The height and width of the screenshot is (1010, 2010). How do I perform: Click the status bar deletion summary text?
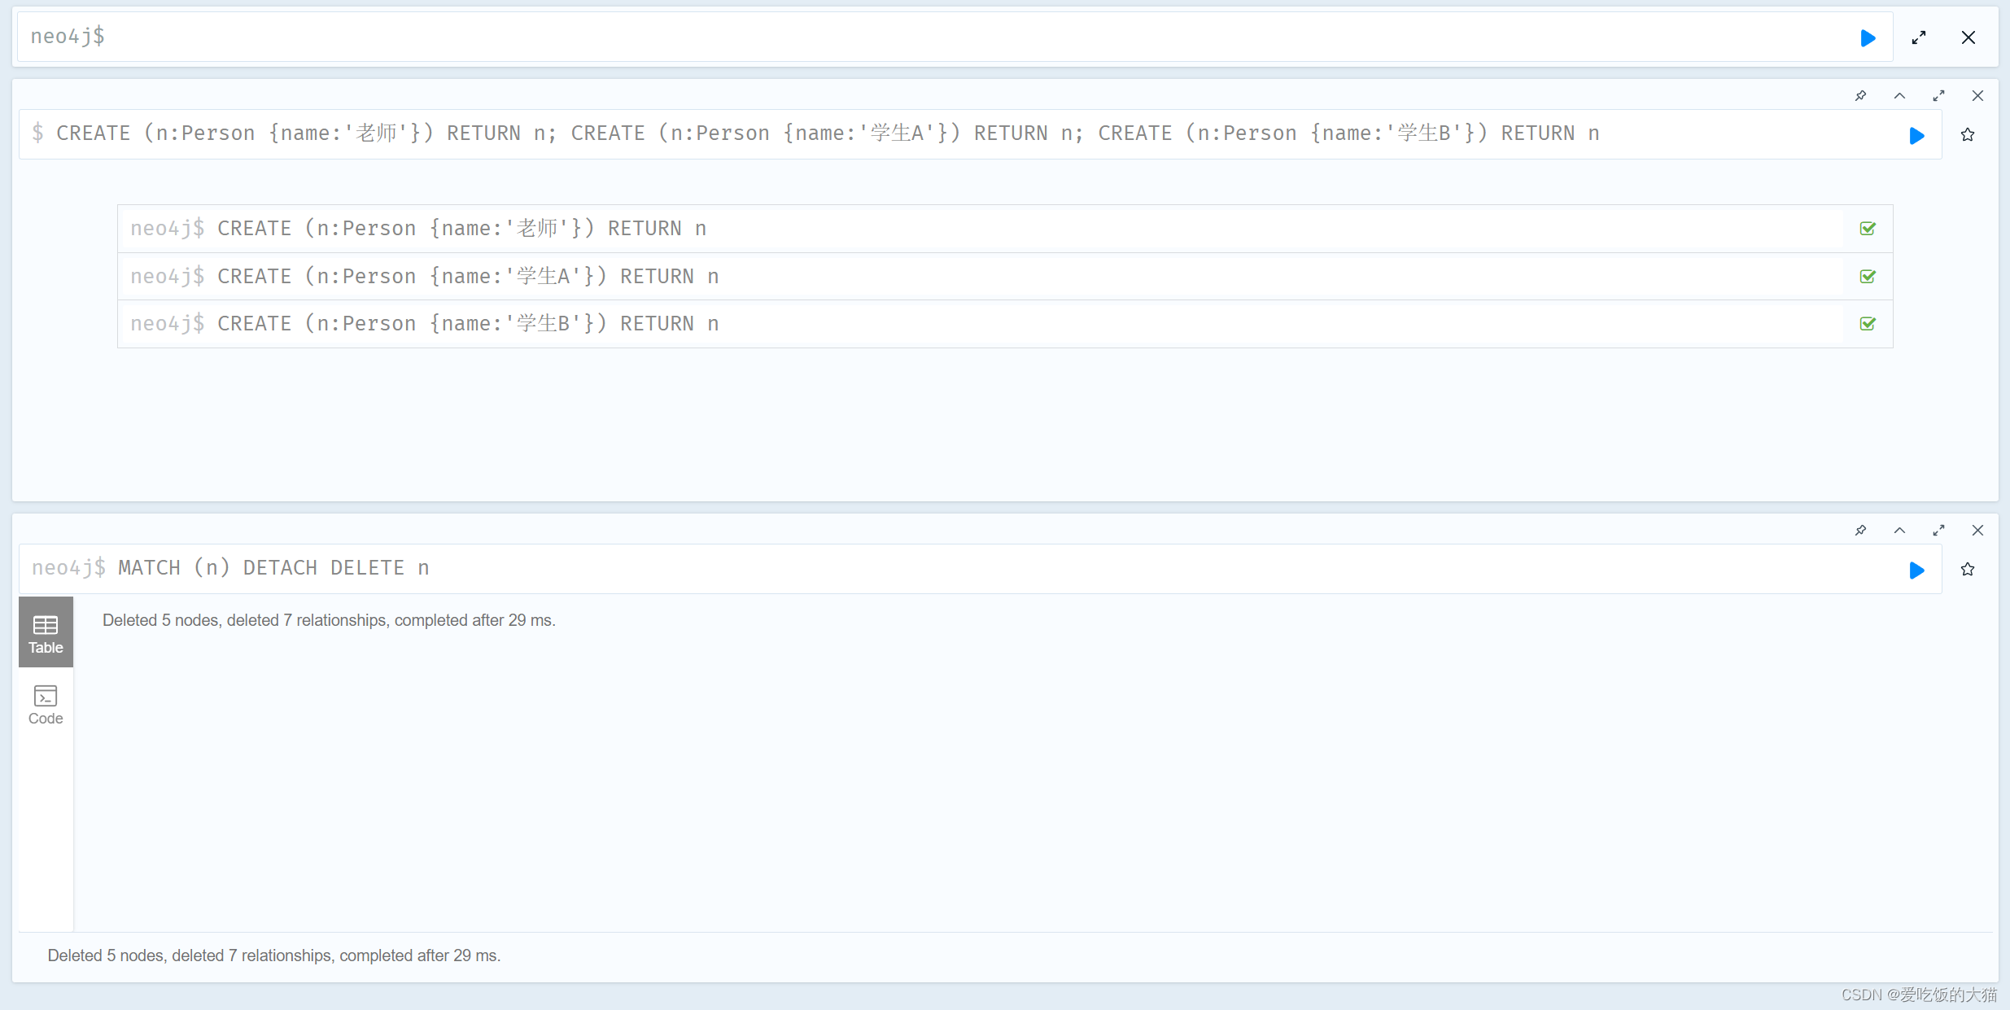pyautogui.click(x=274, y=955)
